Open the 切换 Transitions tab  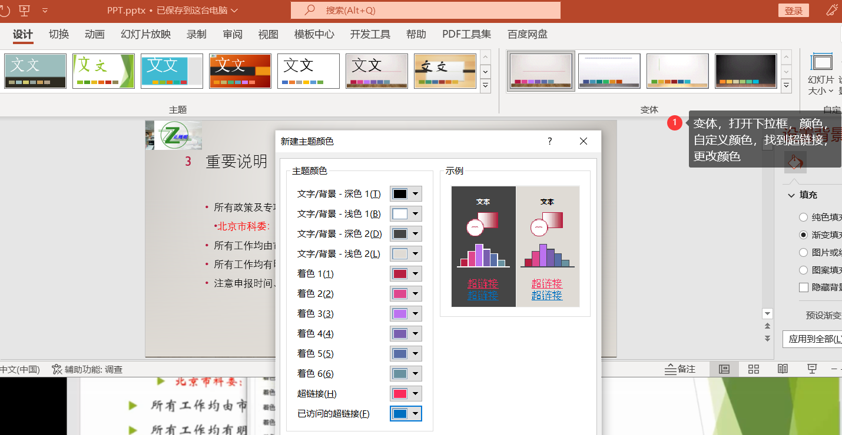coord(59,34)
